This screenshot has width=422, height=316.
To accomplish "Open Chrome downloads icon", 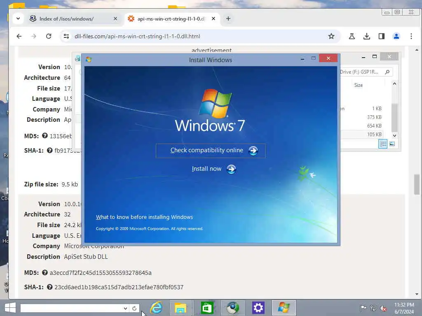I will (x=366, y=36).
